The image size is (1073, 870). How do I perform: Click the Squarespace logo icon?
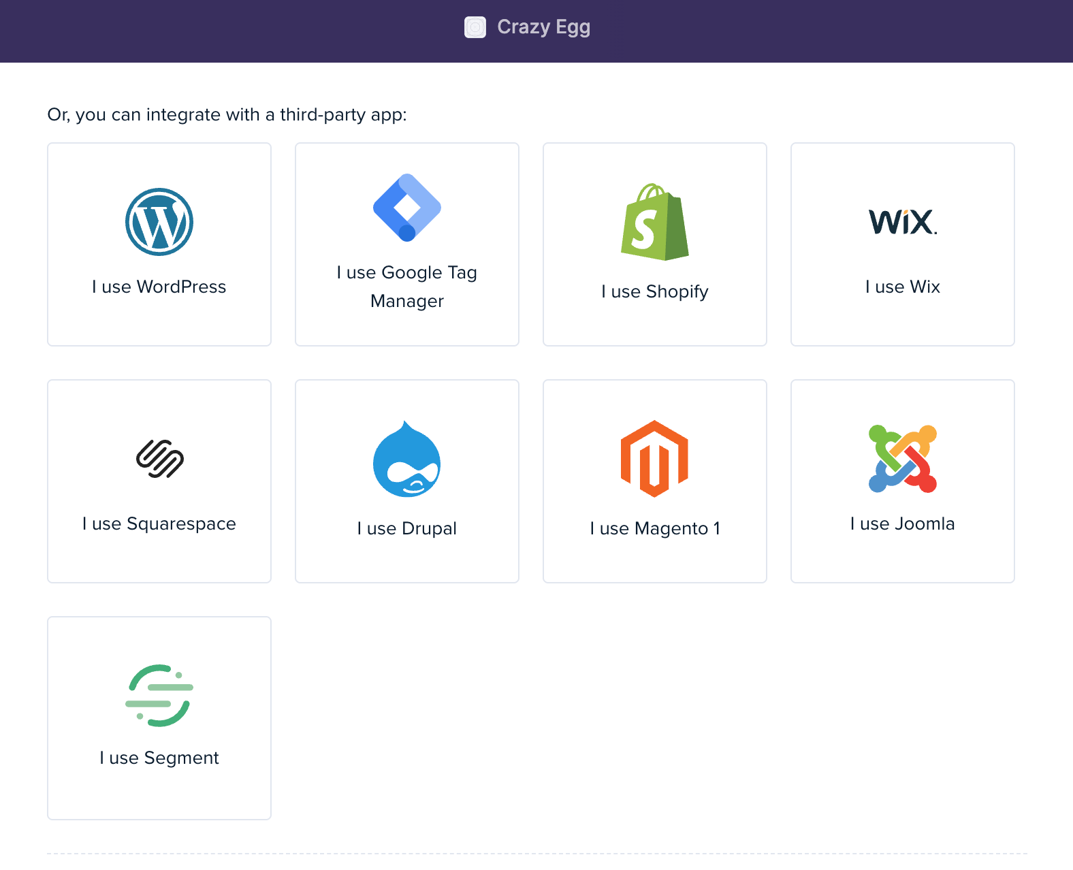[159, 459]
